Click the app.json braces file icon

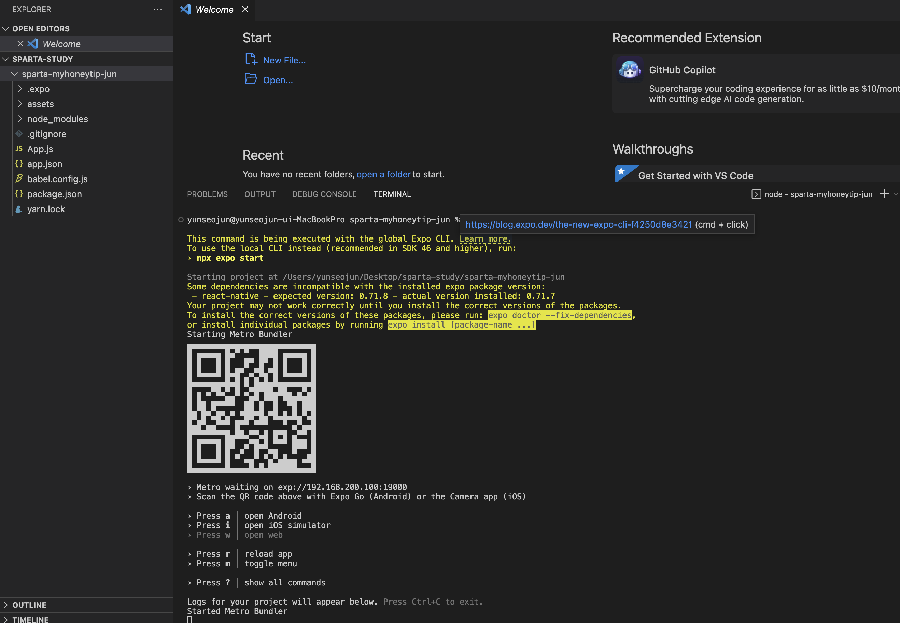click(19, 163)
